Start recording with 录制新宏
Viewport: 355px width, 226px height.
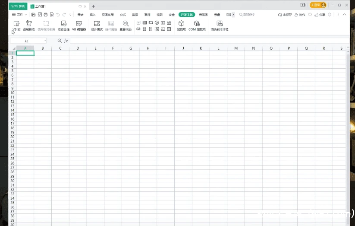click(29, 25)
